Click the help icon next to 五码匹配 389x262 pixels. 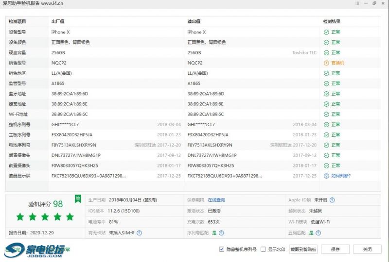click(318, 233)
